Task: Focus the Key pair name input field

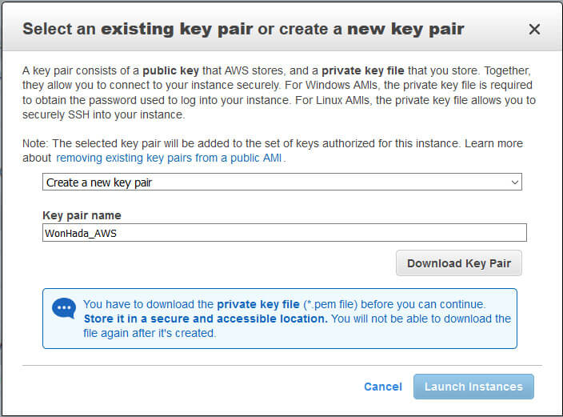Action: pyautogui.click(x=285, y=233)
